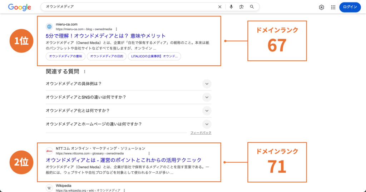366x192 pixels.
Task: Click the mieru-ca.com site favicon
Action: pyautogui.click(x=49, y=26)
